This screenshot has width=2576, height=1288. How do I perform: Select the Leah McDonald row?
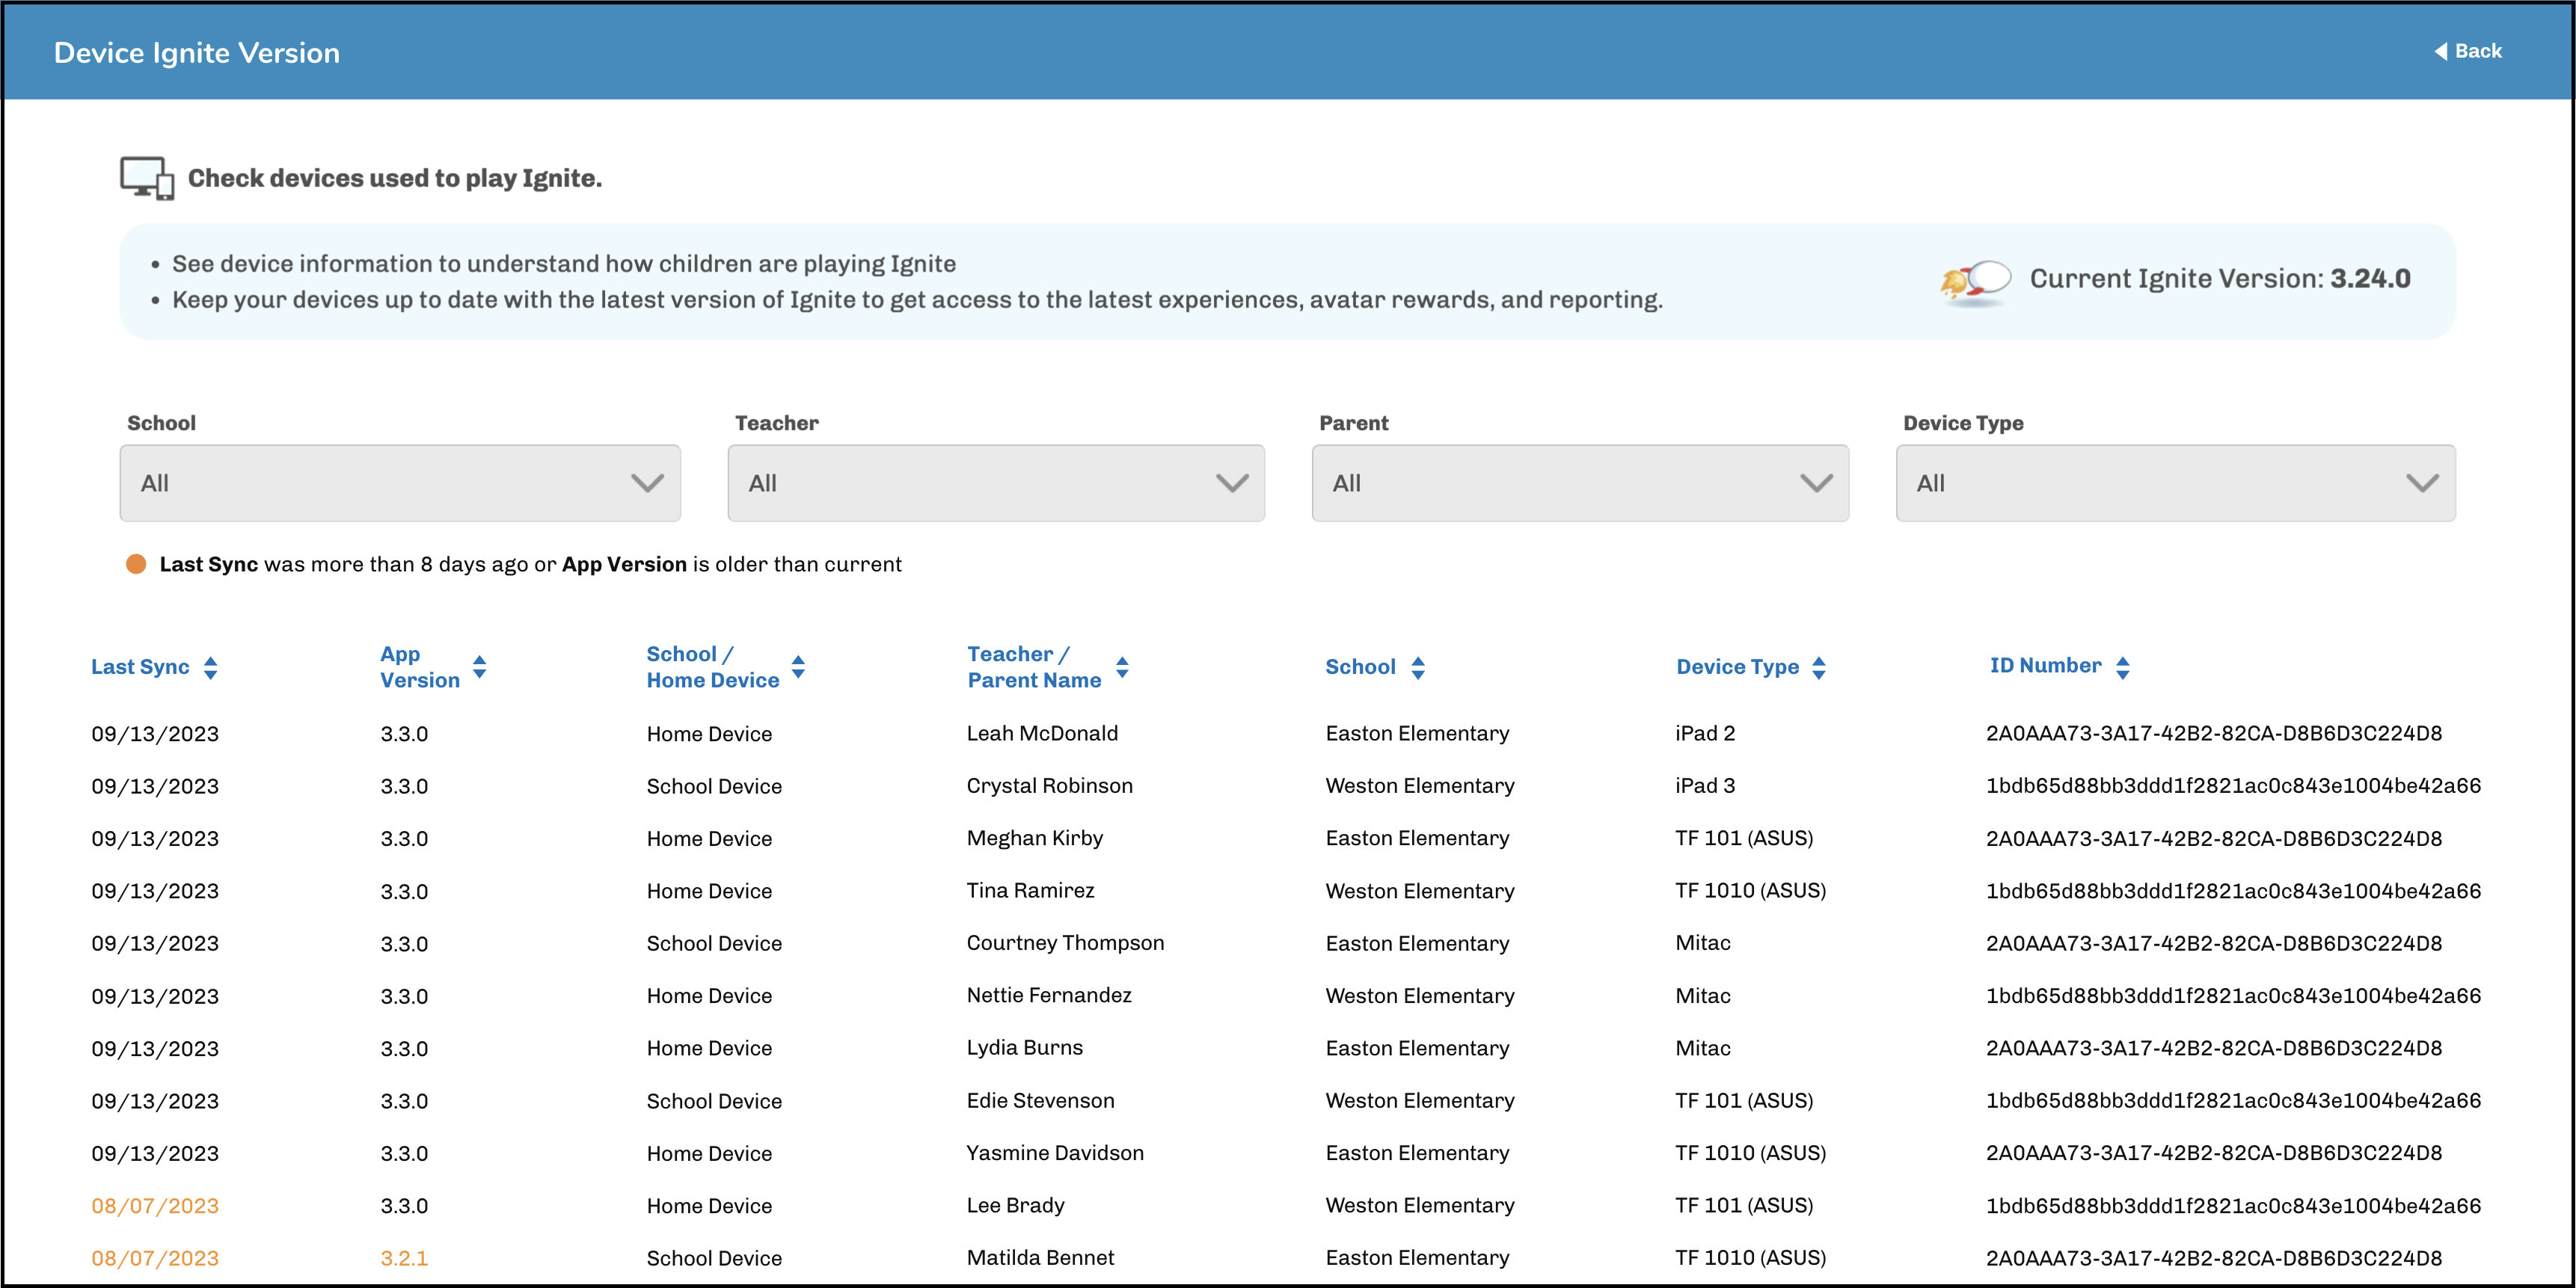(x=1042, y=733)
